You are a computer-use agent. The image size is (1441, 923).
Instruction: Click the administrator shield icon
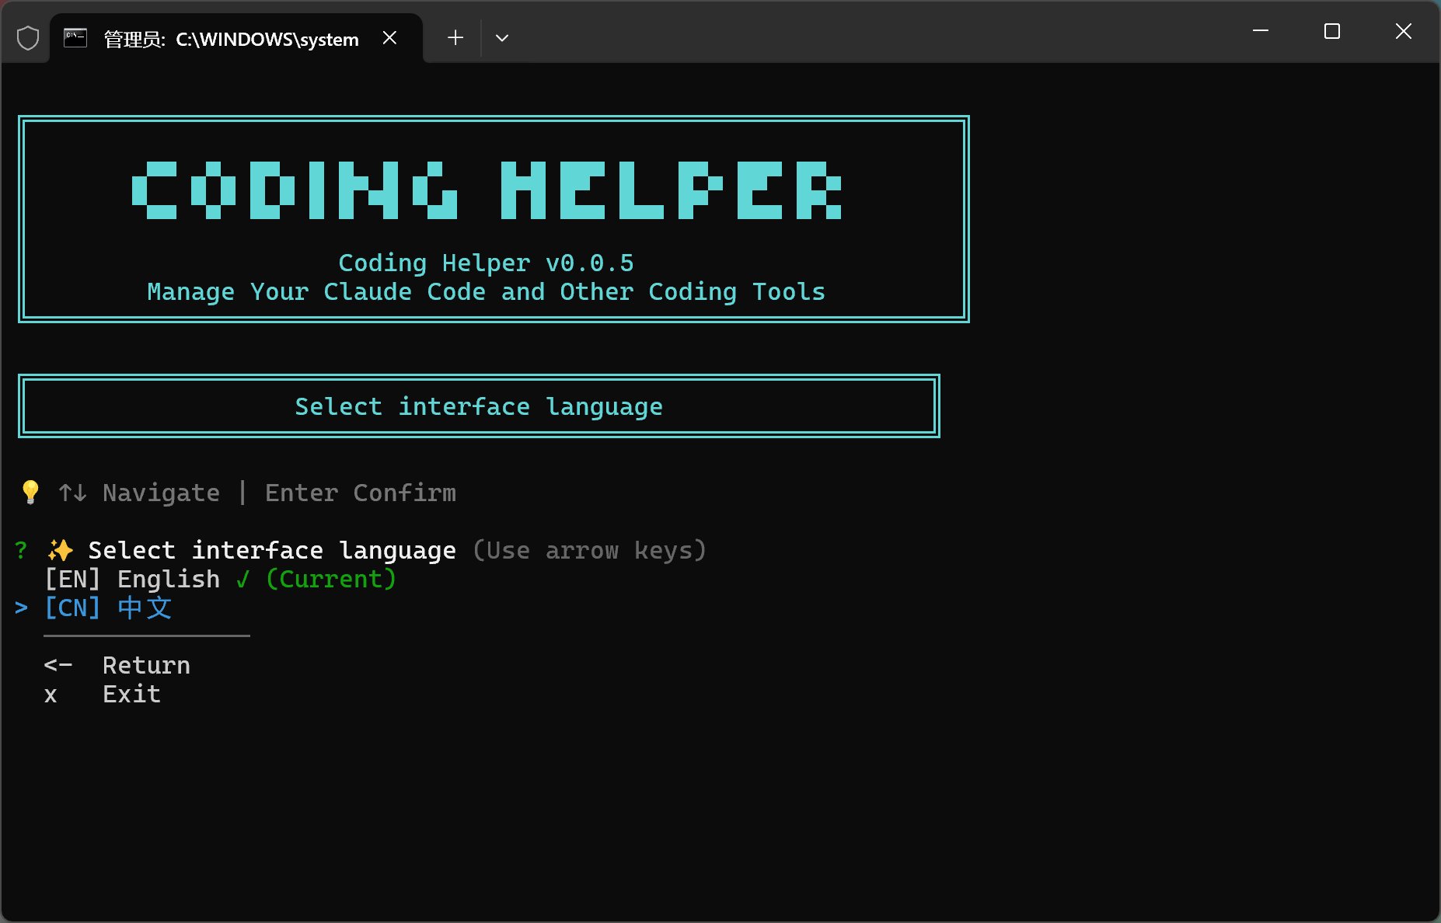[28, 38]
